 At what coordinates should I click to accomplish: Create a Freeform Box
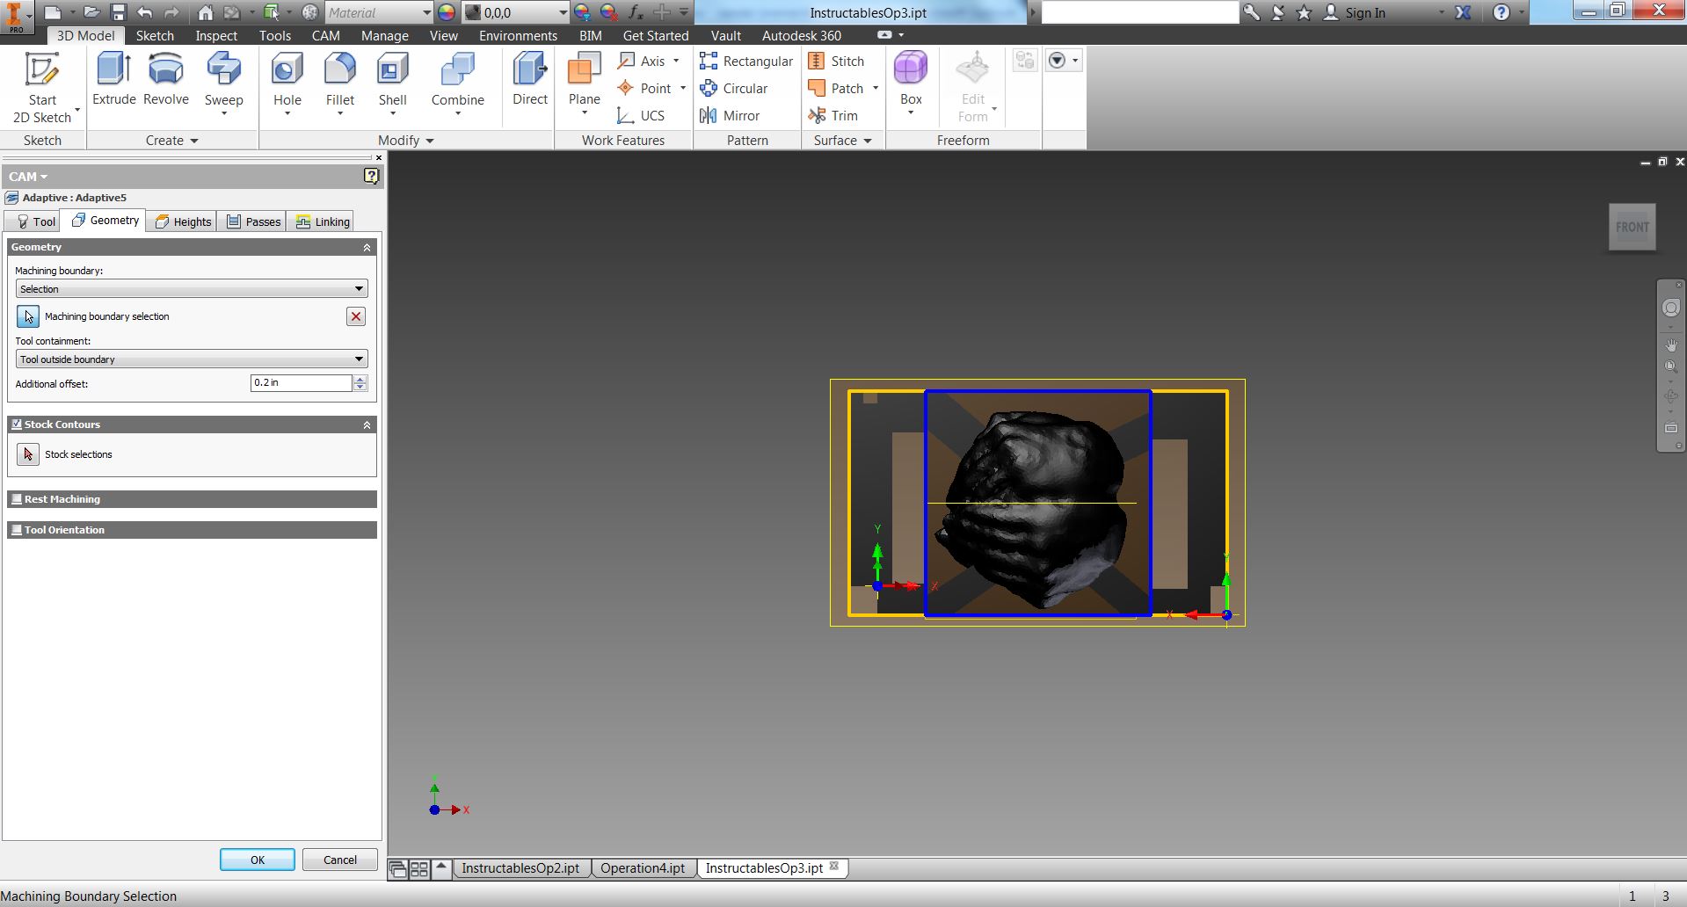[x=911, y=83]
